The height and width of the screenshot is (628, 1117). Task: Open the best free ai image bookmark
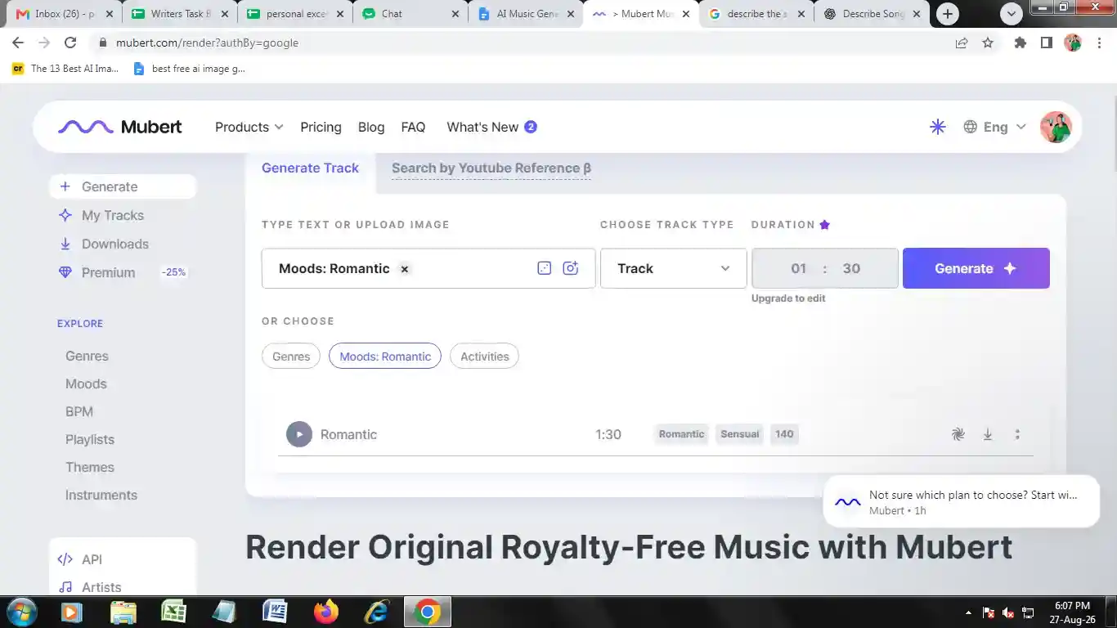(189, 69)
